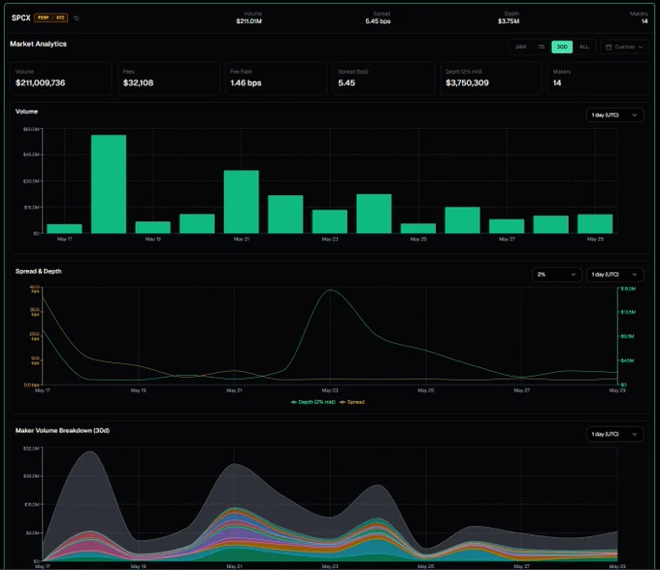Open the Maker Volume Breakdown interval dropdown
Image resolution: width=660 pixels, height=570 pixels.
(614, 434)
